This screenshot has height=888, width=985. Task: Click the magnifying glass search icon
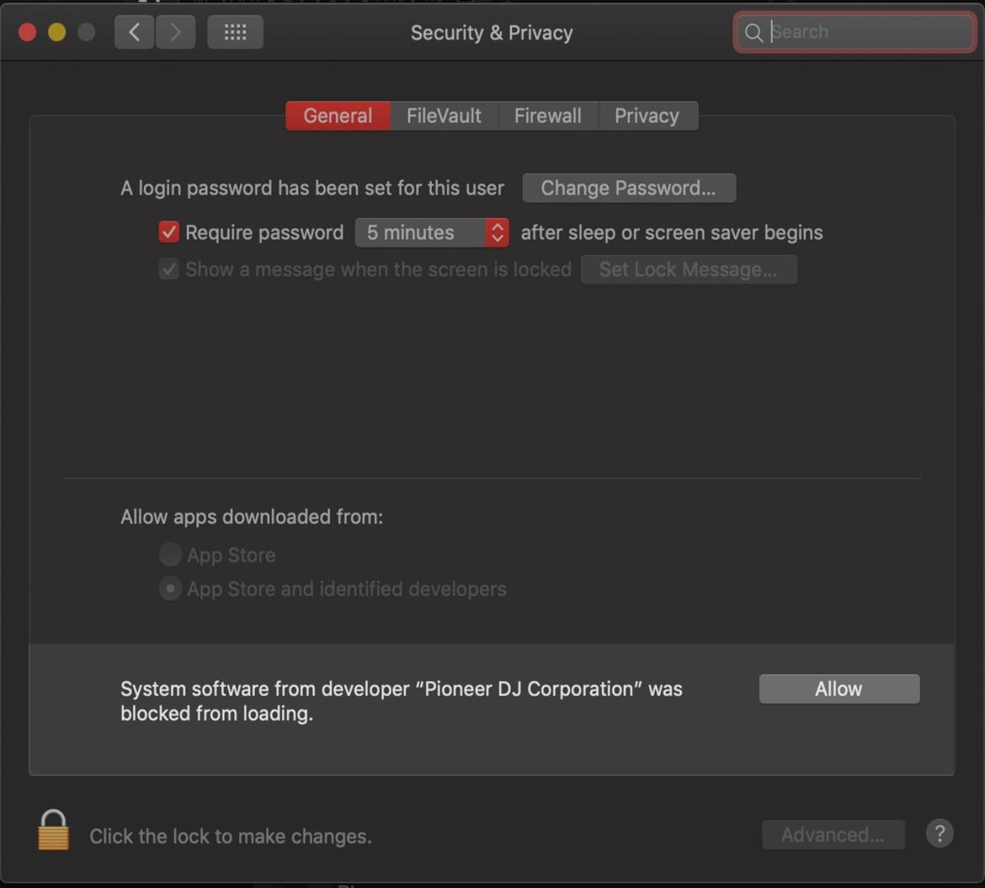click(753, 32)
